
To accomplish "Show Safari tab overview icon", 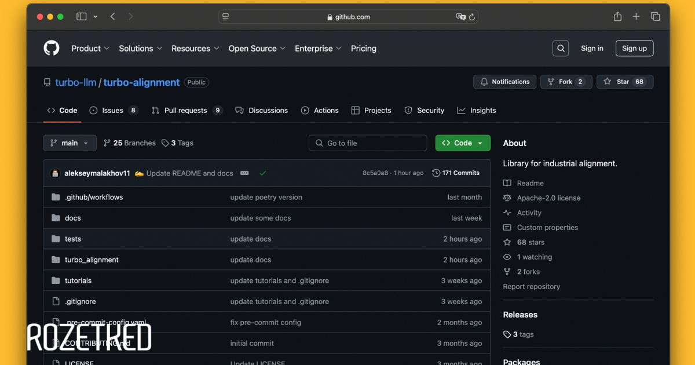I will coord(655,17).
